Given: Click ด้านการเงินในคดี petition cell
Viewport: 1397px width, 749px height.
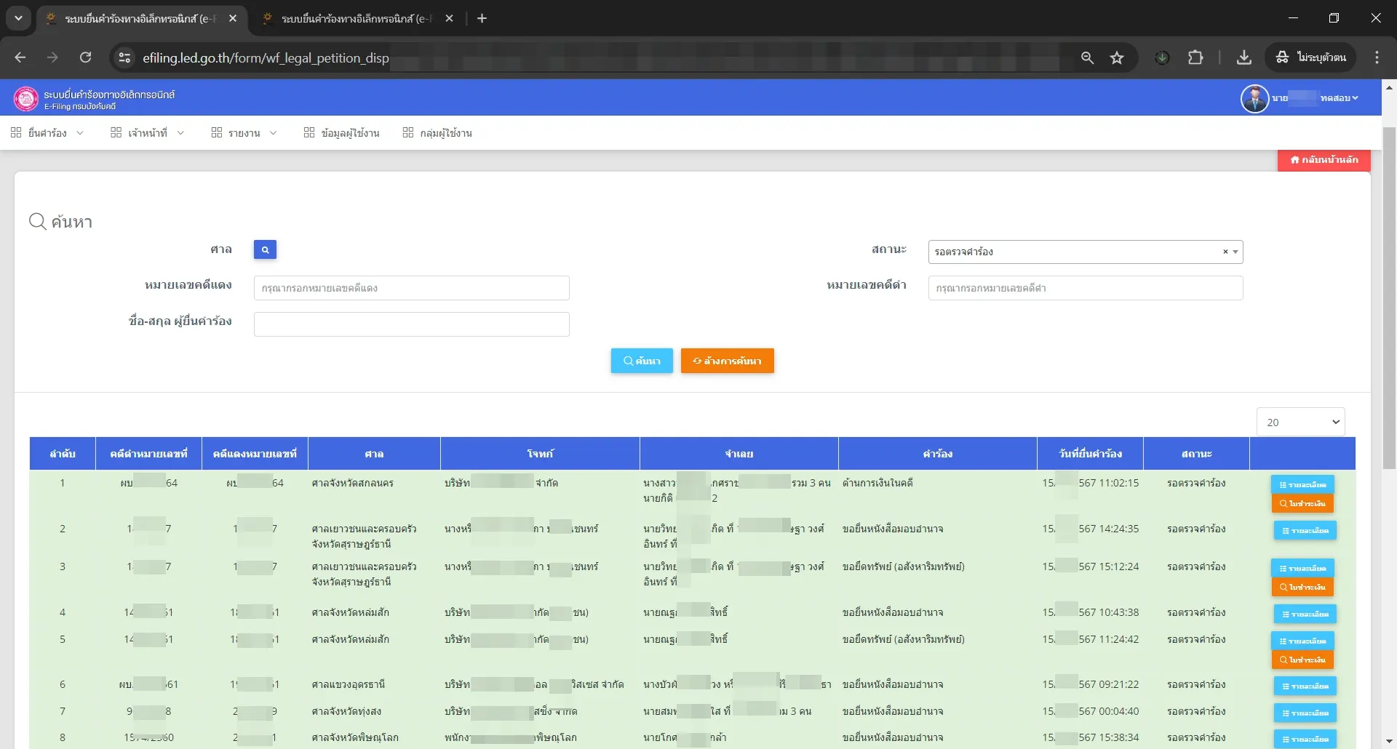Looking at the screenshot, I should point(877,483).
